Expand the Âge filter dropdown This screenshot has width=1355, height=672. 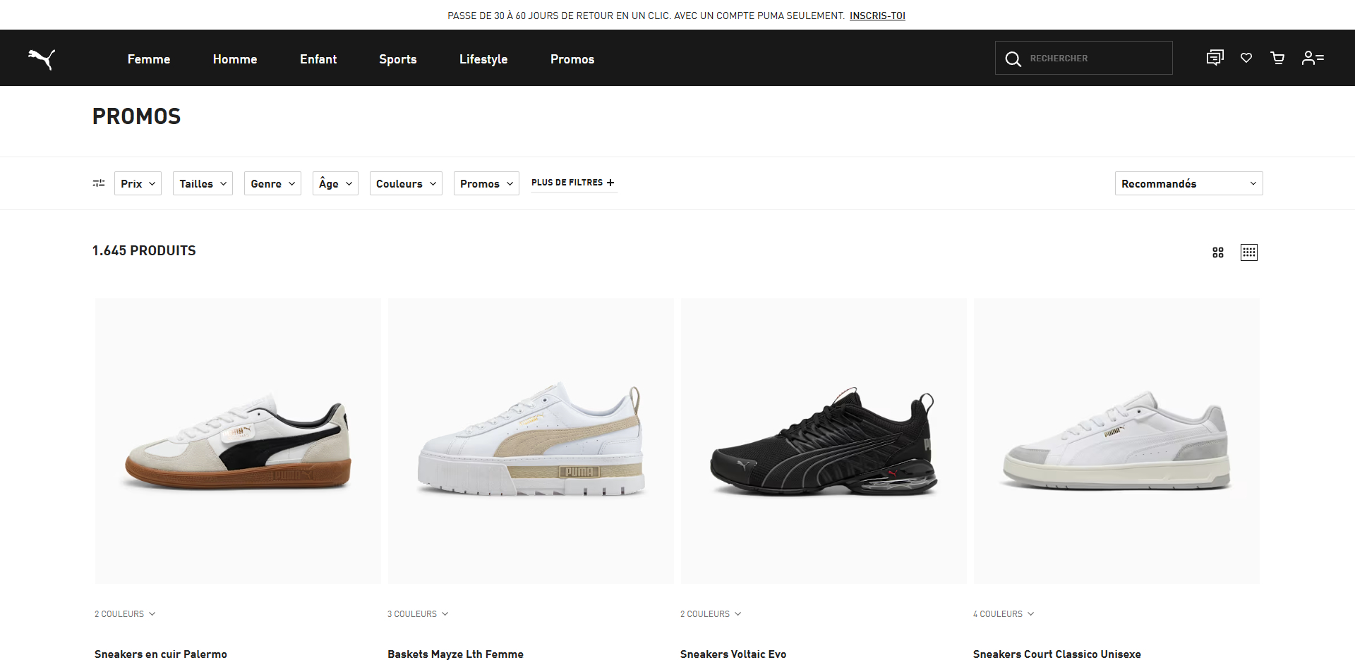pyautogui.click(x=335, y=183)
